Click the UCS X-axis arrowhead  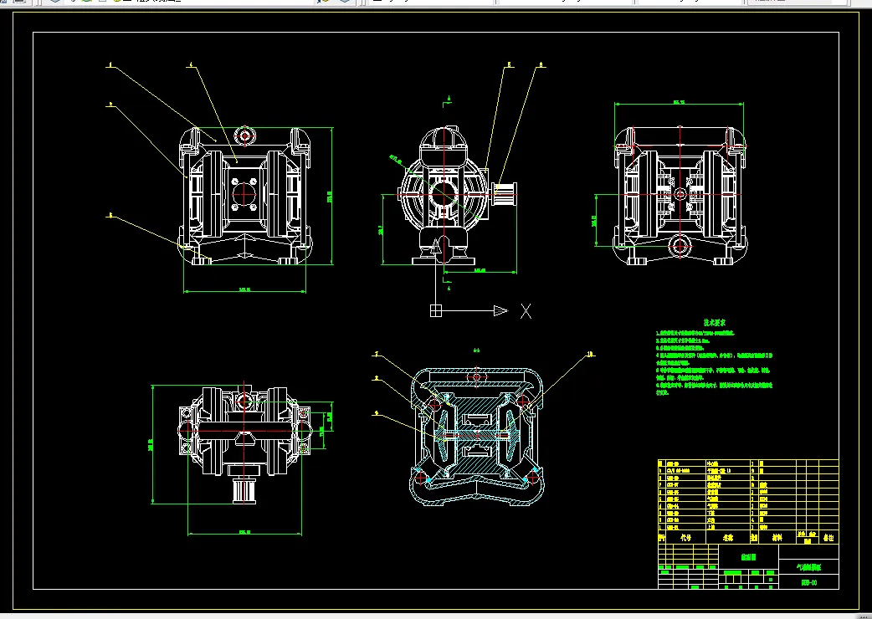[500, 311]
